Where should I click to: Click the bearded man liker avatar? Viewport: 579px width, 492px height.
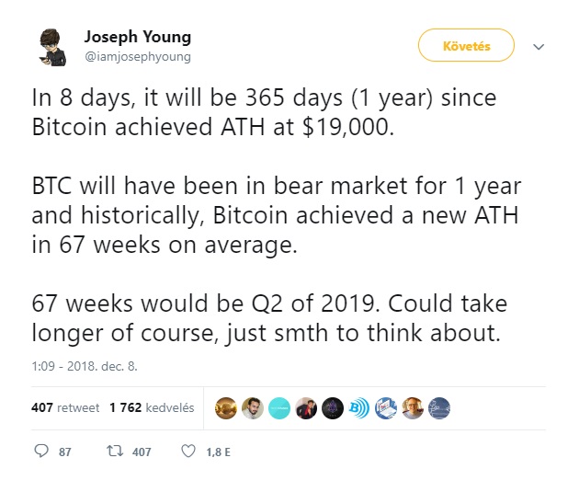click(253, 408)
